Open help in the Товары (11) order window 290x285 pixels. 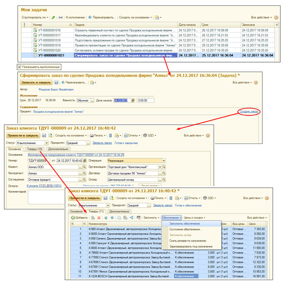pyautogui.click(x=267, y=198)
